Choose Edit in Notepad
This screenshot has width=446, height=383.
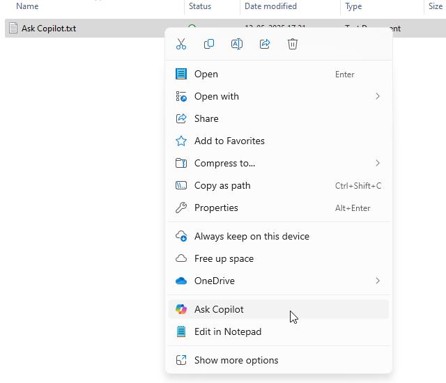click(279, 331)
